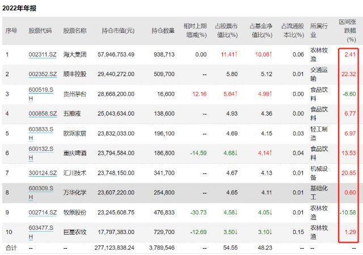Click the 序号 column header
The image size is (363, 255).
(11, 31)
